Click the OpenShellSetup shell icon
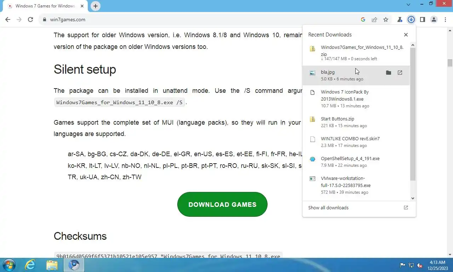 pos(312,159)
